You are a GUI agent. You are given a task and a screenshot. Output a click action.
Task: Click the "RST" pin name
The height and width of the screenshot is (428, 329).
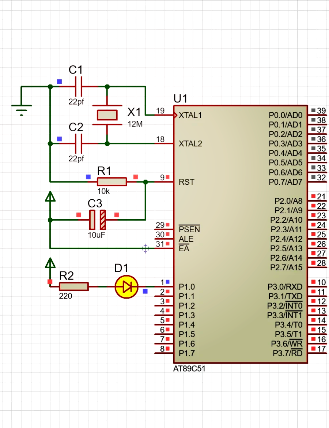pyautogui.click(x=186, y=182)
